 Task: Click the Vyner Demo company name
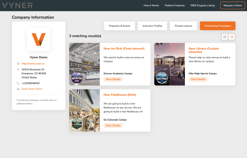tap(39, 57)
